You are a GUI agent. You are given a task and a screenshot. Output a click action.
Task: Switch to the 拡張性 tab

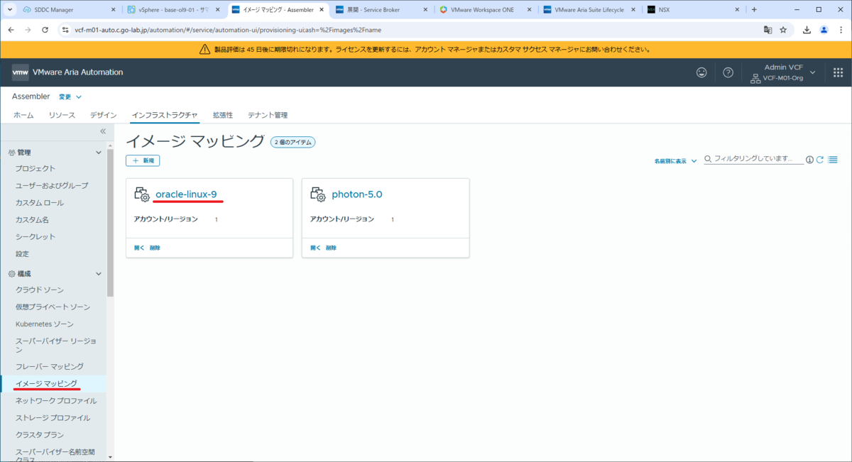[223, 115]
